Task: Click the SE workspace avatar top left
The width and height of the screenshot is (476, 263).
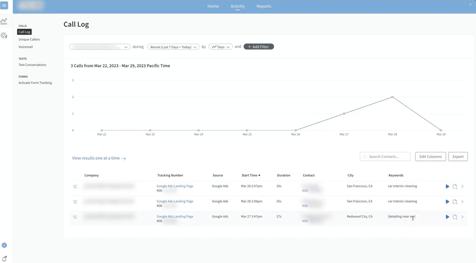Action: (x=4, y=5)
